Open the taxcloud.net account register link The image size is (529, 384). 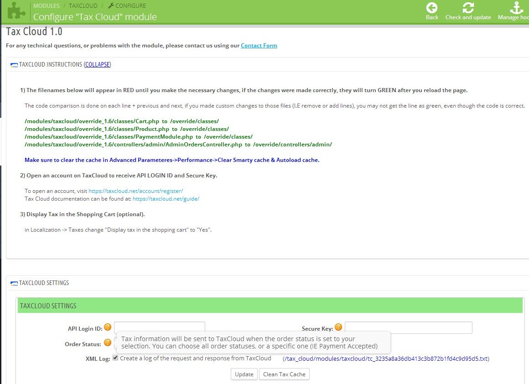point(135,191)
